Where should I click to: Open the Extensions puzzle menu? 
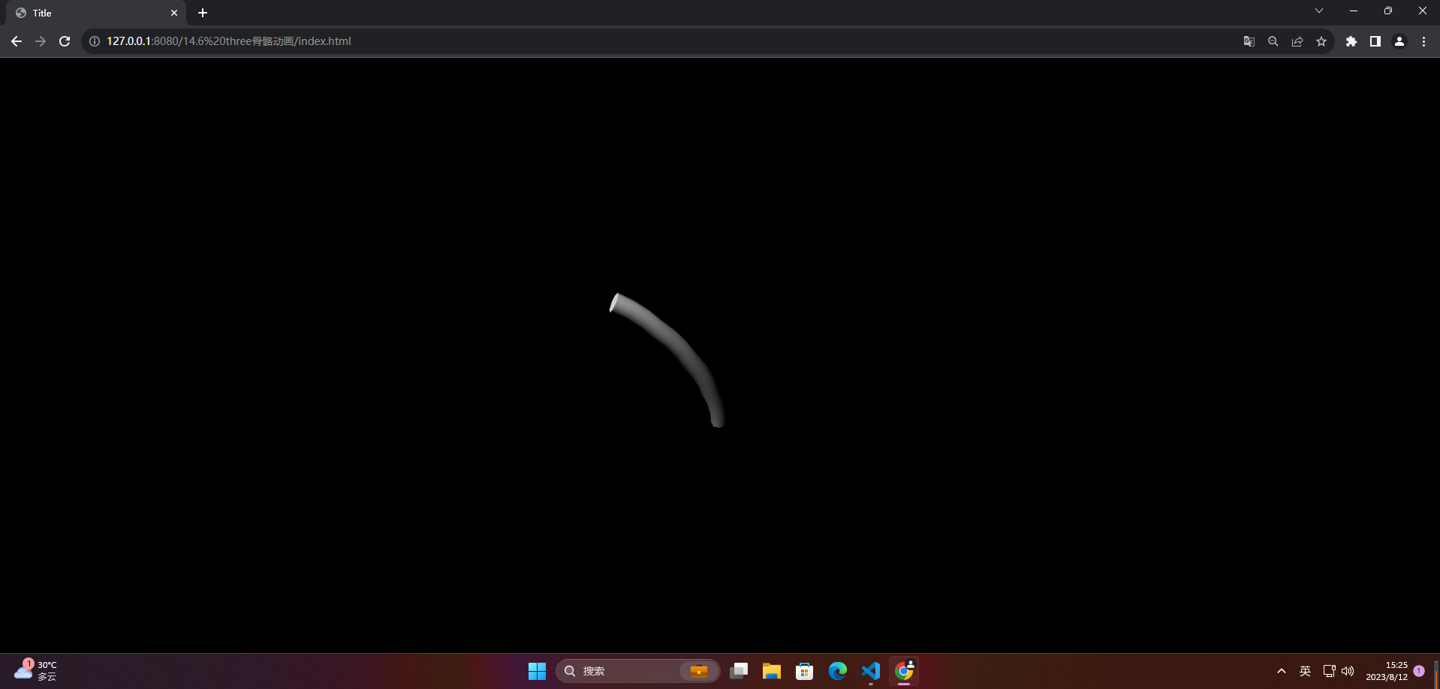coord(1351,41)
